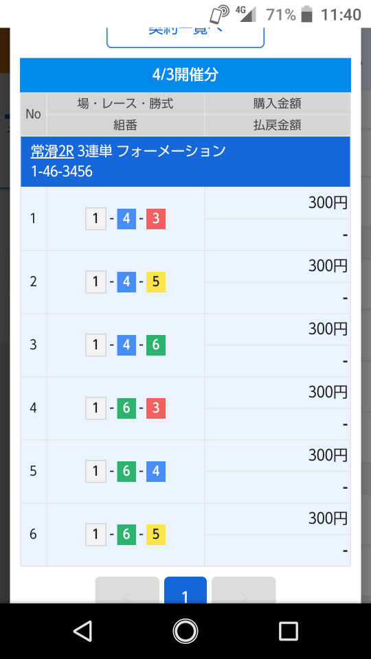Open the 常滑2R race link
The height and width of the screenshot is (659, 371).
[x=52, y=151]
